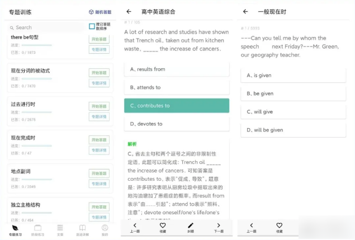Tap the 随机答题 cube icon

(91, 12)
